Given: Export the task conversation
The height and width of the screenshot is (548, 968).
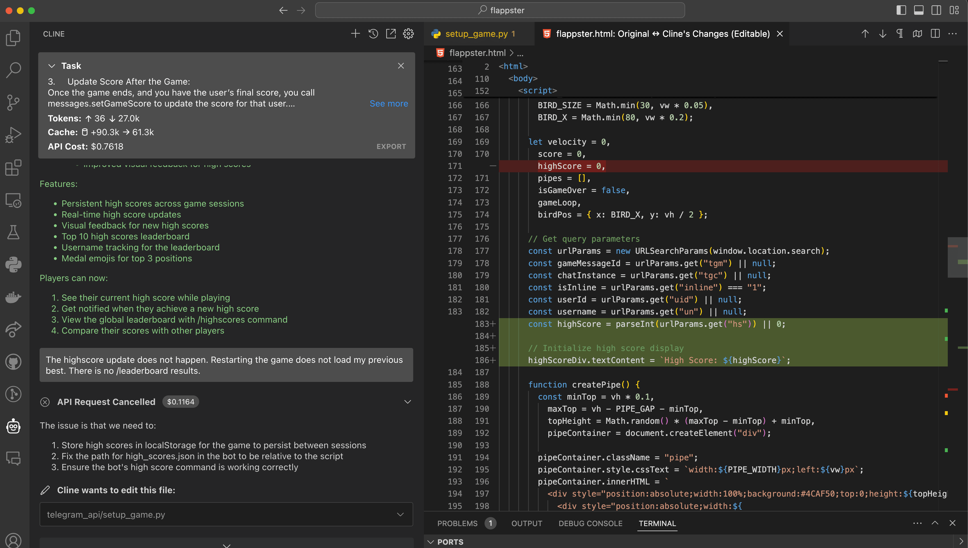Looking at the screenshot, I should [391, 146].
